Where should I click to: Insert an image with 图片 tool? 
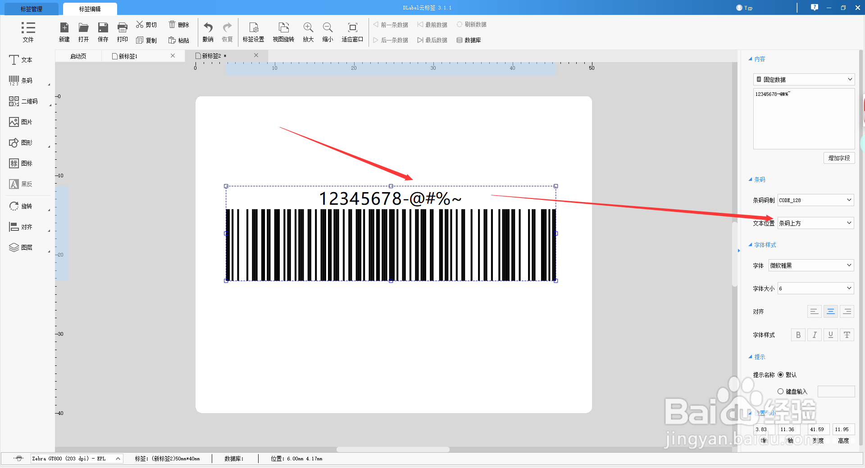(x=21, y=122)
